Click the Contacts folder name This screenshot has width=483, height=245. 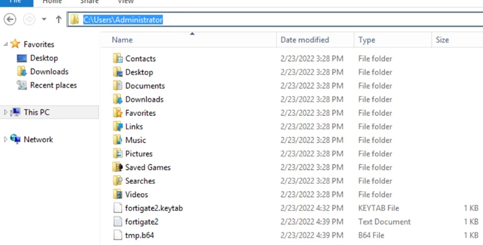pyautogui.click(x=140, y=59)
